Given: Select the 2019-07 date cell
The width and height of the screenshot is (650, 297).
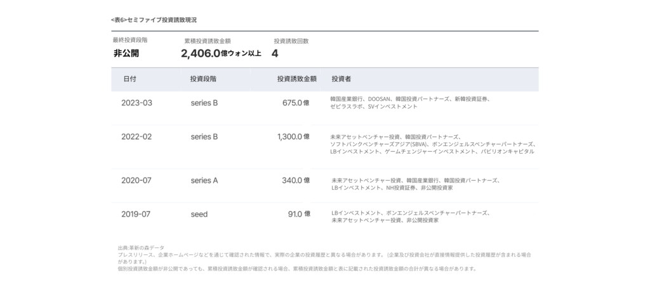Looking at the screenshot, I should coord(136,214).
